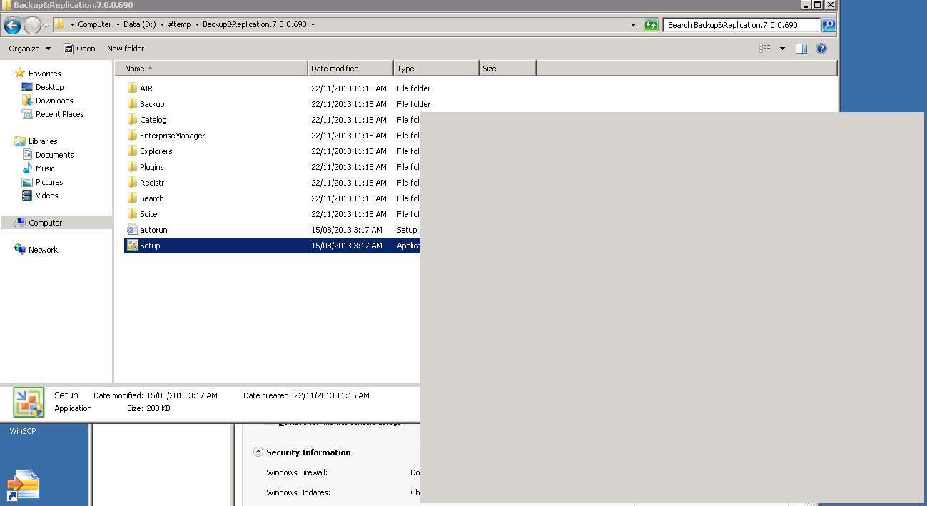927x506 pixels.
Task: Sort by the Name column header
Action: point(211,69)
